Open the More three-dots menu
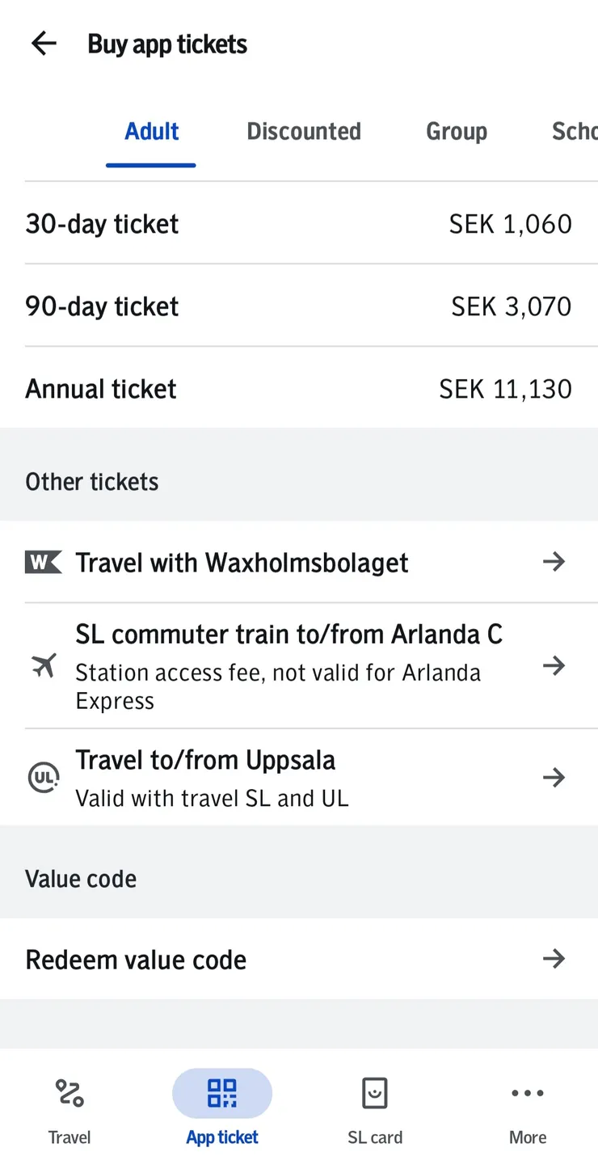Image resolution: width=598 pixels, height=1173 pixels. (x=528, y=1094)
